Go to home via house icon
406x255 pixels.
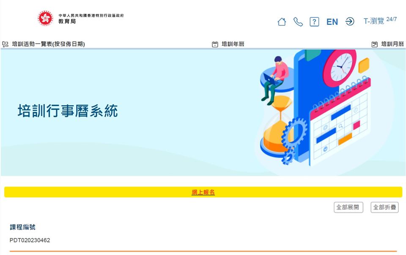click(282, 22)
